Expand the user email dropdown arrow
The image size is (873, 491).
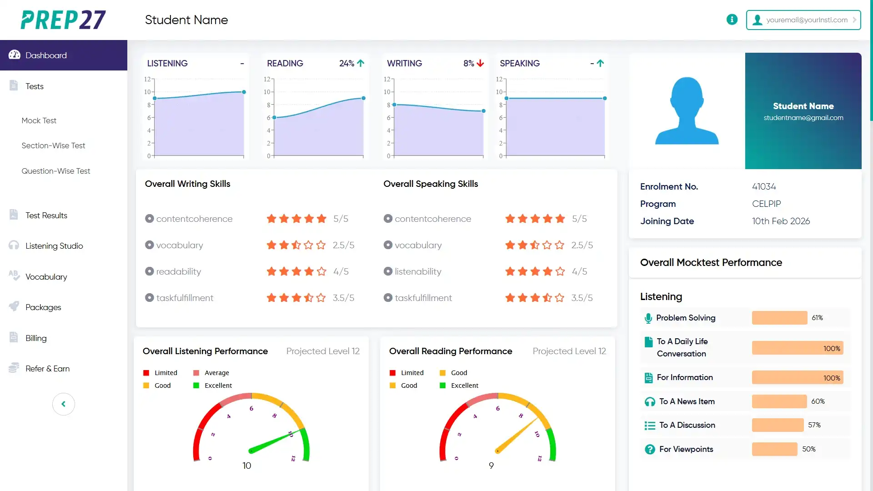(854, 20)
